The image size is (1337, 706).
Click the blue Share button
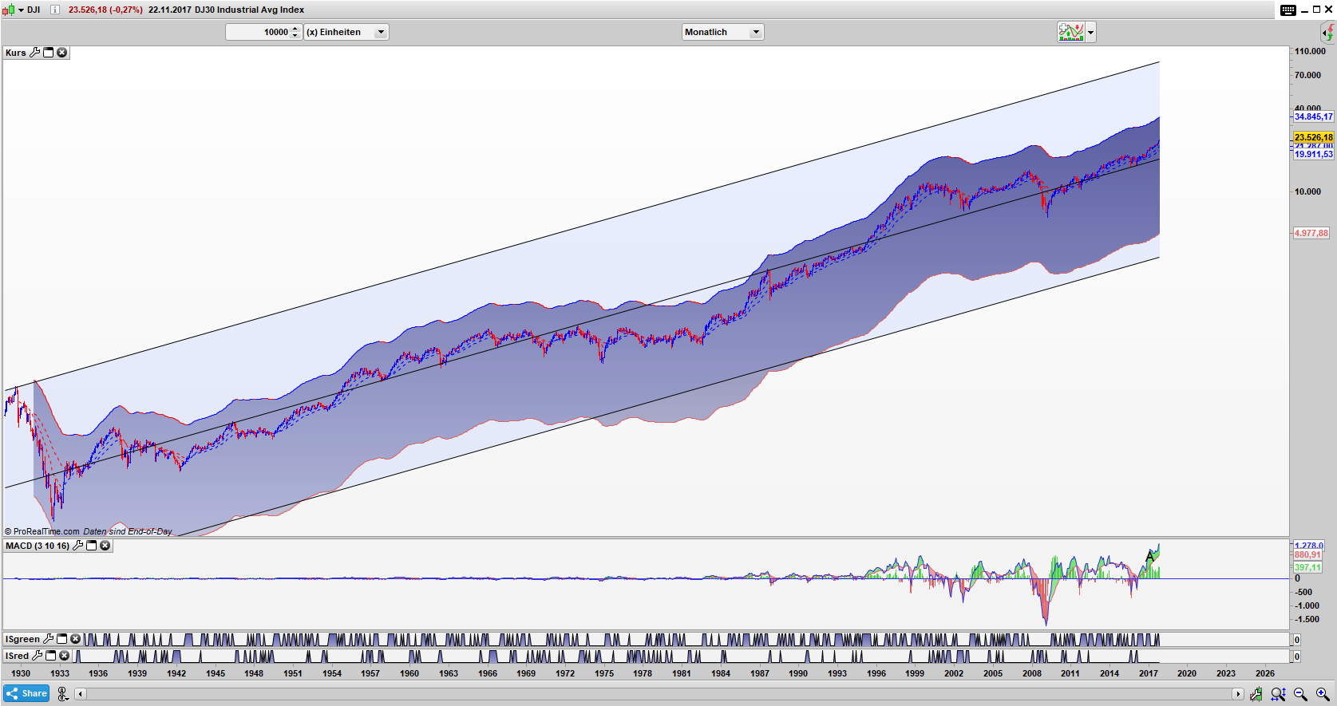(x=26, y=694)
